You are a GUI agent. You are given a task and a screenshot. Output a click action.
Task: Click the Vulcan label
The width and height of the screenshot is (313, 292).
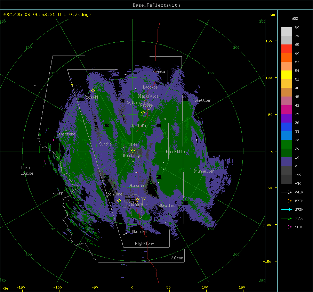(x=177, y=258)
